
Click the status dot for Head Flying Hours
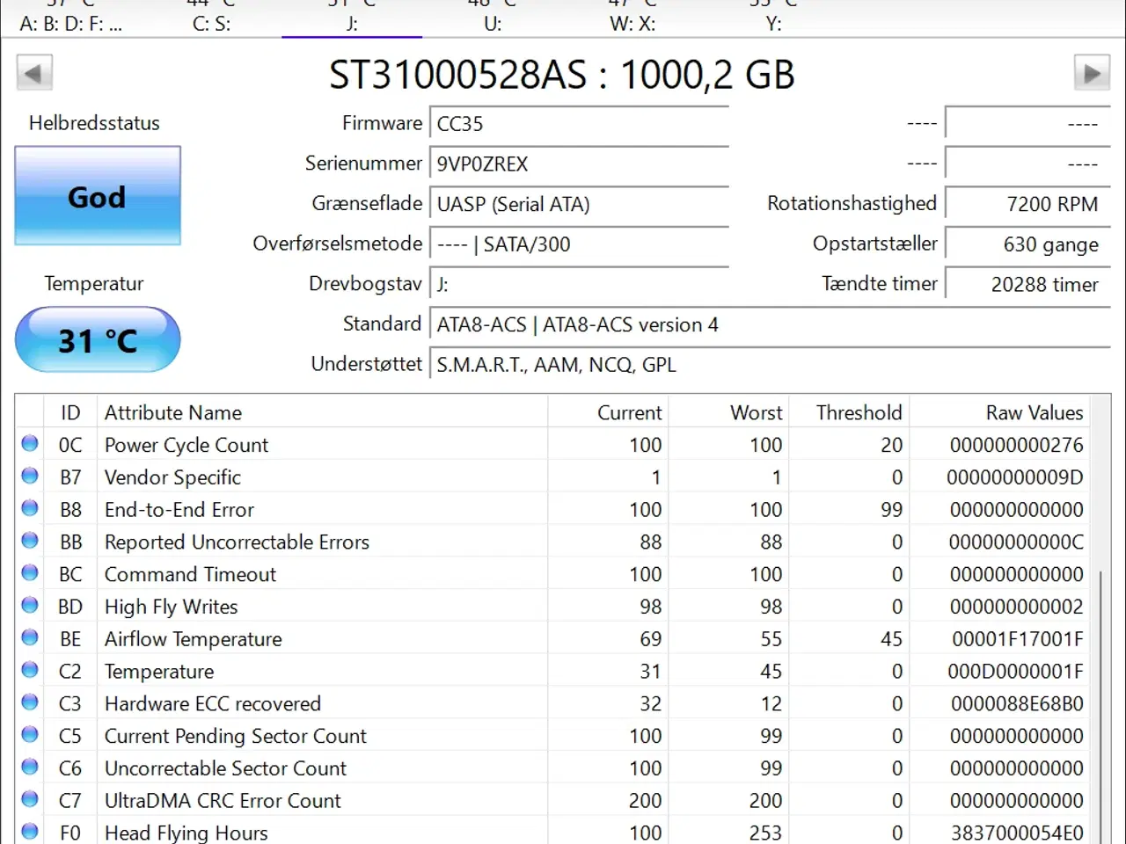coord(30,831)
